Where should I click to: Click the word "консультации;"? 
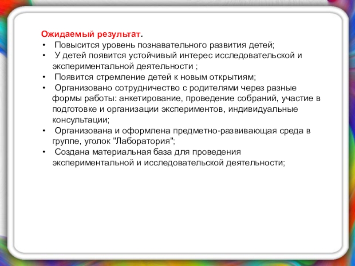pyautogui.click(x=80, y=120)
